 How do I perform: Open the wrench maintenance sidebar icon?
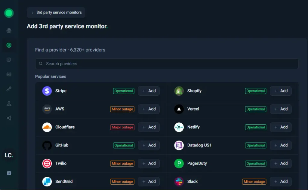[x=9, y=89]
